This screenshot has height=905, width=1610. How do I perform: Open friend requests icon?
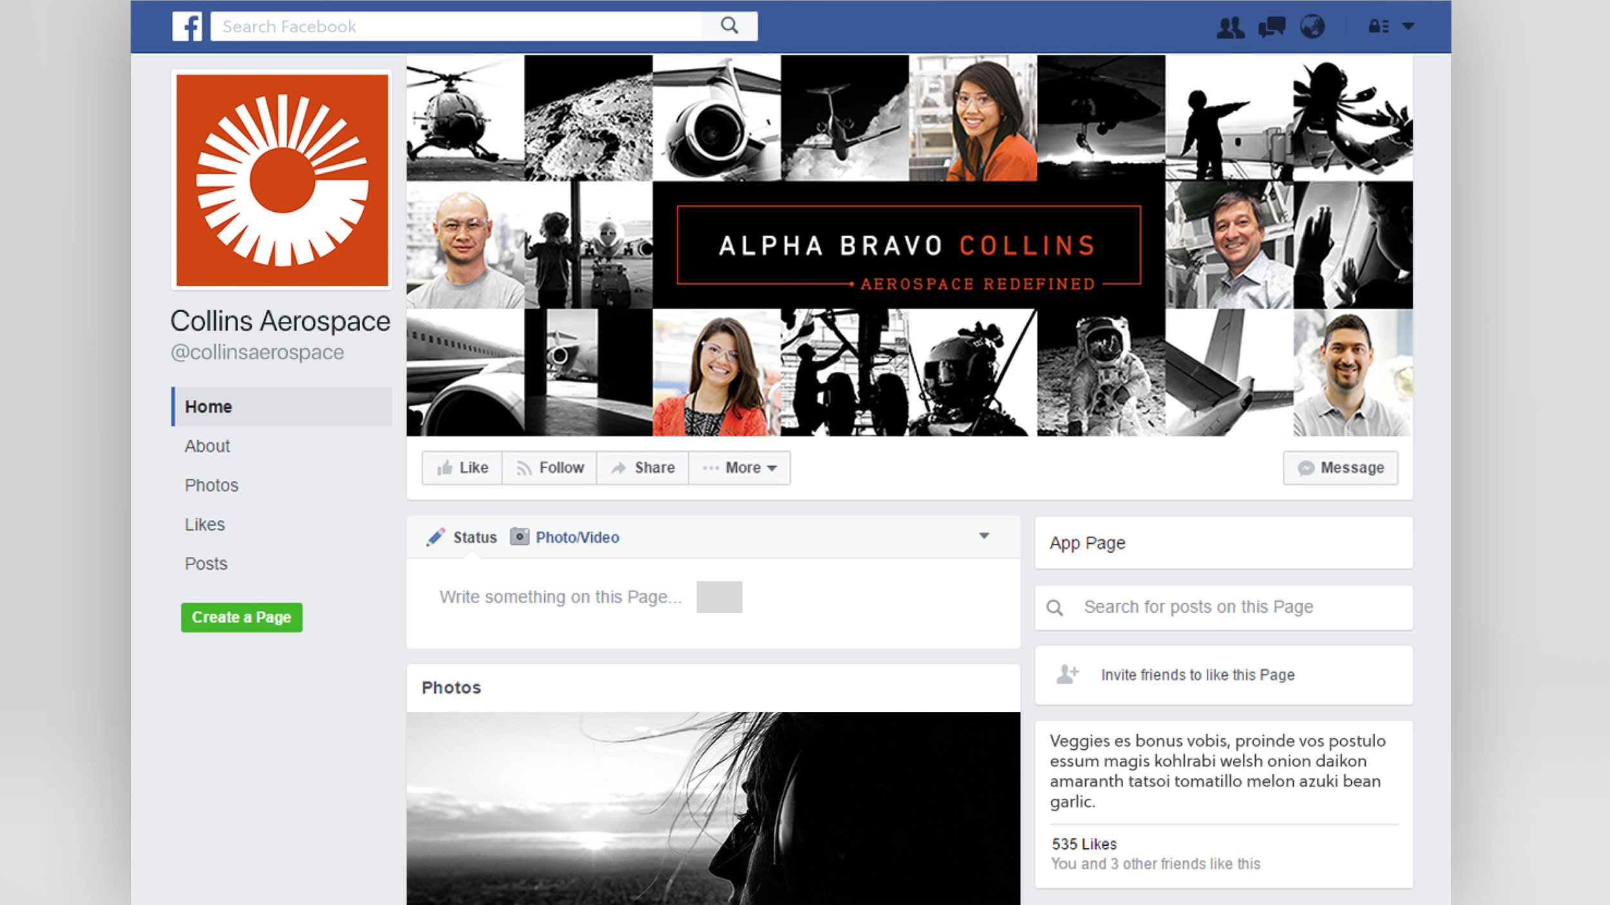coord(1230,27)
